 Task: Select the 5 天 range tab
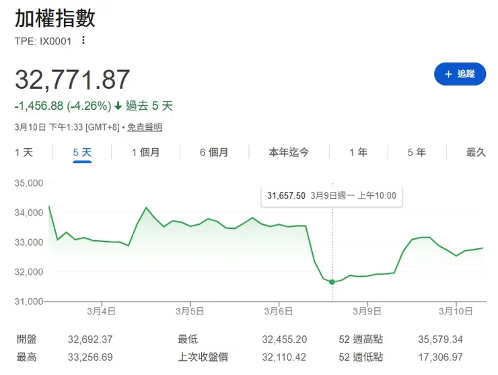82,152
